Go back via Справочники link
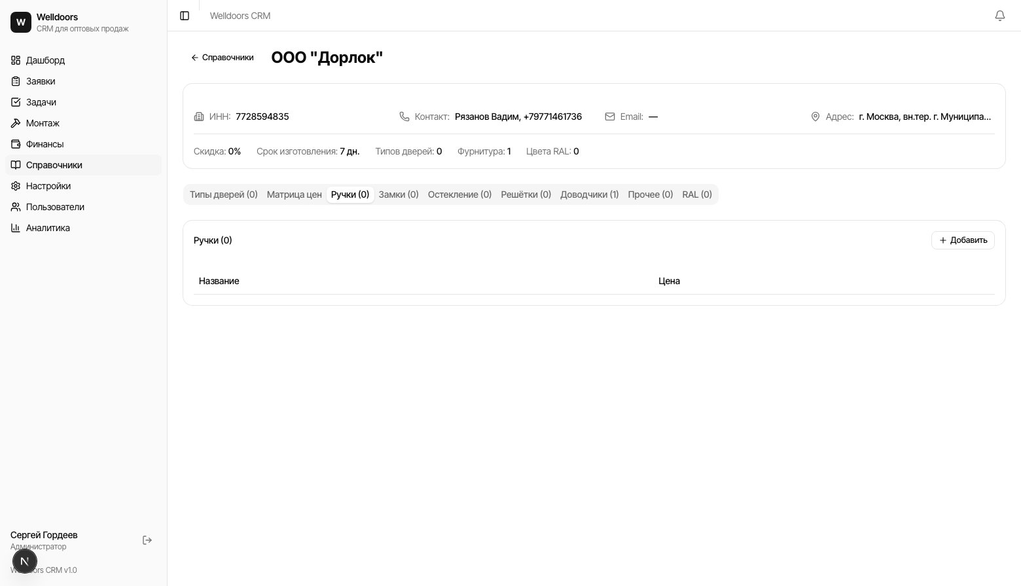 point(223,58)
